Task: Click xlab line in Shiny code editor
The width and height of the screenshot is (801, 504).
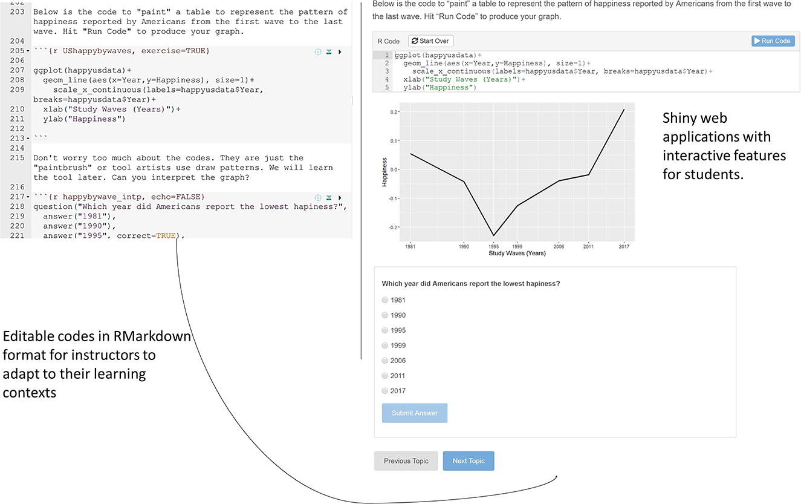Action: pos(464,79)
